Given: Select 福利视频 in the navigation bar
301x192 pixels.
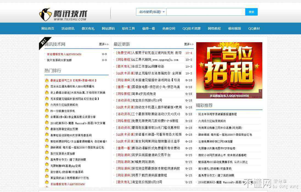Looking at the screenshot, I should tap(234, 29).
